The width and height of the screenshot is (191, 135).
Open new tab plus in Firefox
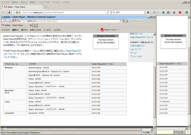pyautogui.click(x=46, y=7)
